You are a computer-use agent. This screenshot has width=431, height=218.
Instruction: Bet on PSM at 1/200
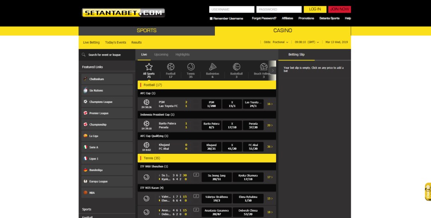[x=211, y=104]
